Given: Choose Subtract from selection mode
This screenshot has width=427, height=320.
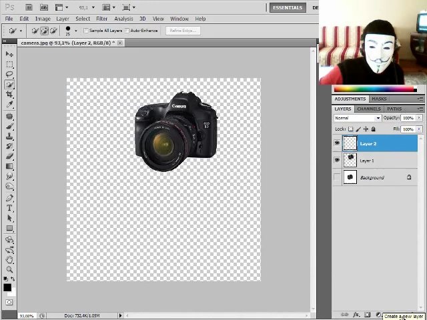Looking at the screenshot, I should click(x=53, y=31).
